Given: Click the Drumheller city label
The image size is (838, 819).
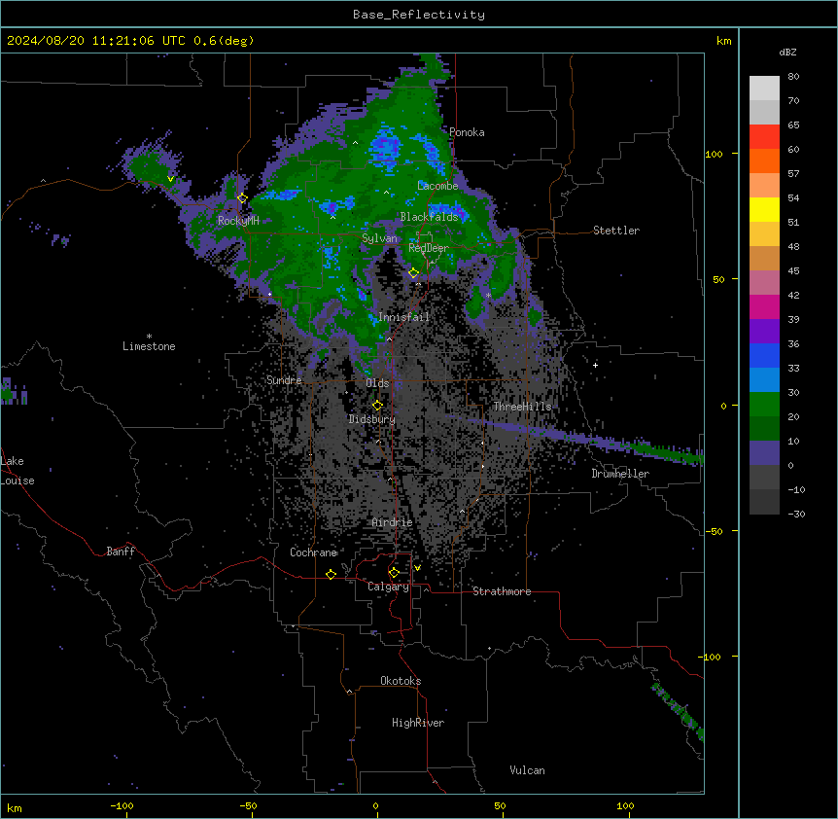Looking at the screenshot, I should click(620, 474).
